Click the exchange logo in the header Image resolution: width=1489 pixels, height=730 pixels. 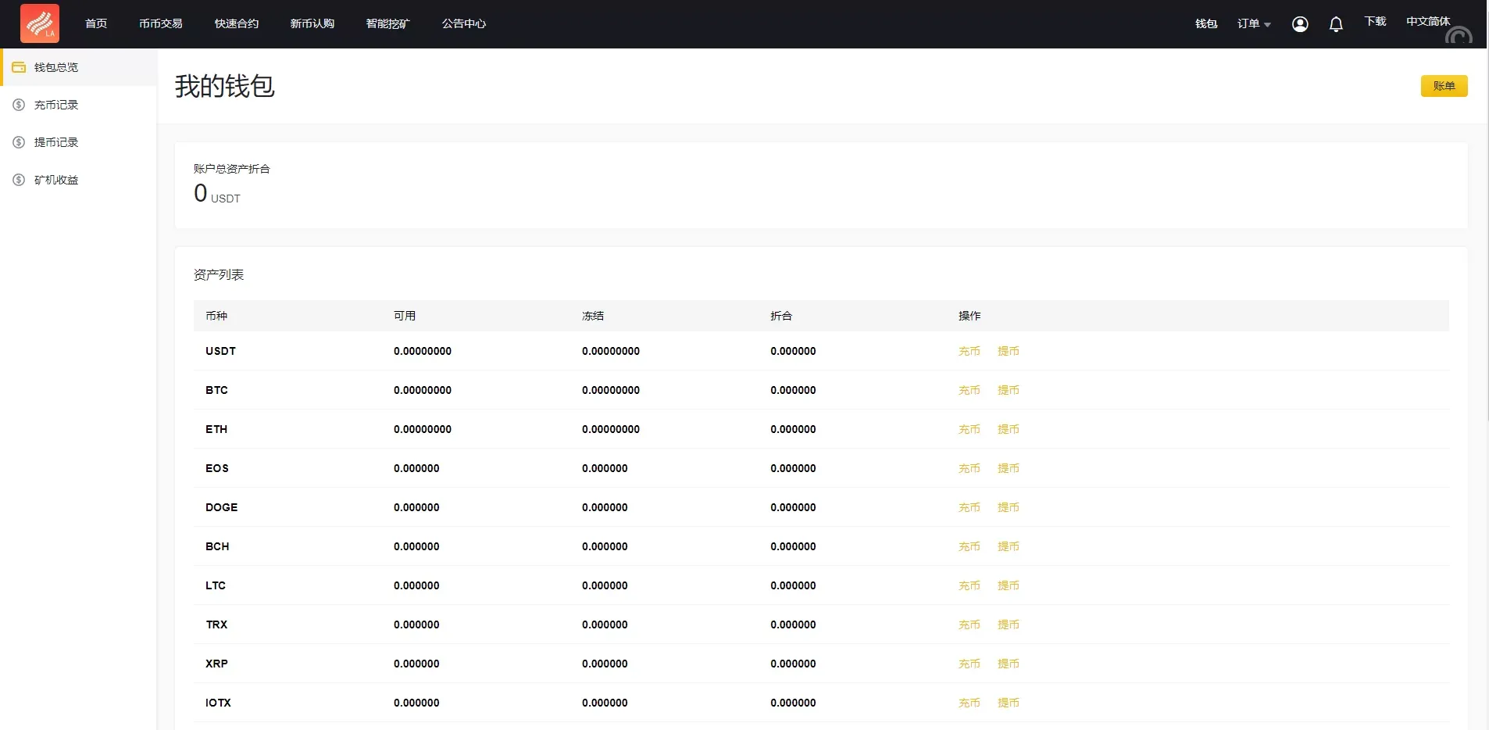pyautogui.click(x=40, y=23)
